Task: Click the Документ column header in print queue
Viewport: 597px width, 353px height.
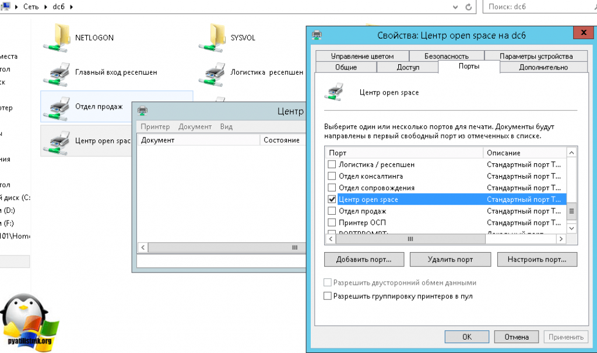Action: 198,140
